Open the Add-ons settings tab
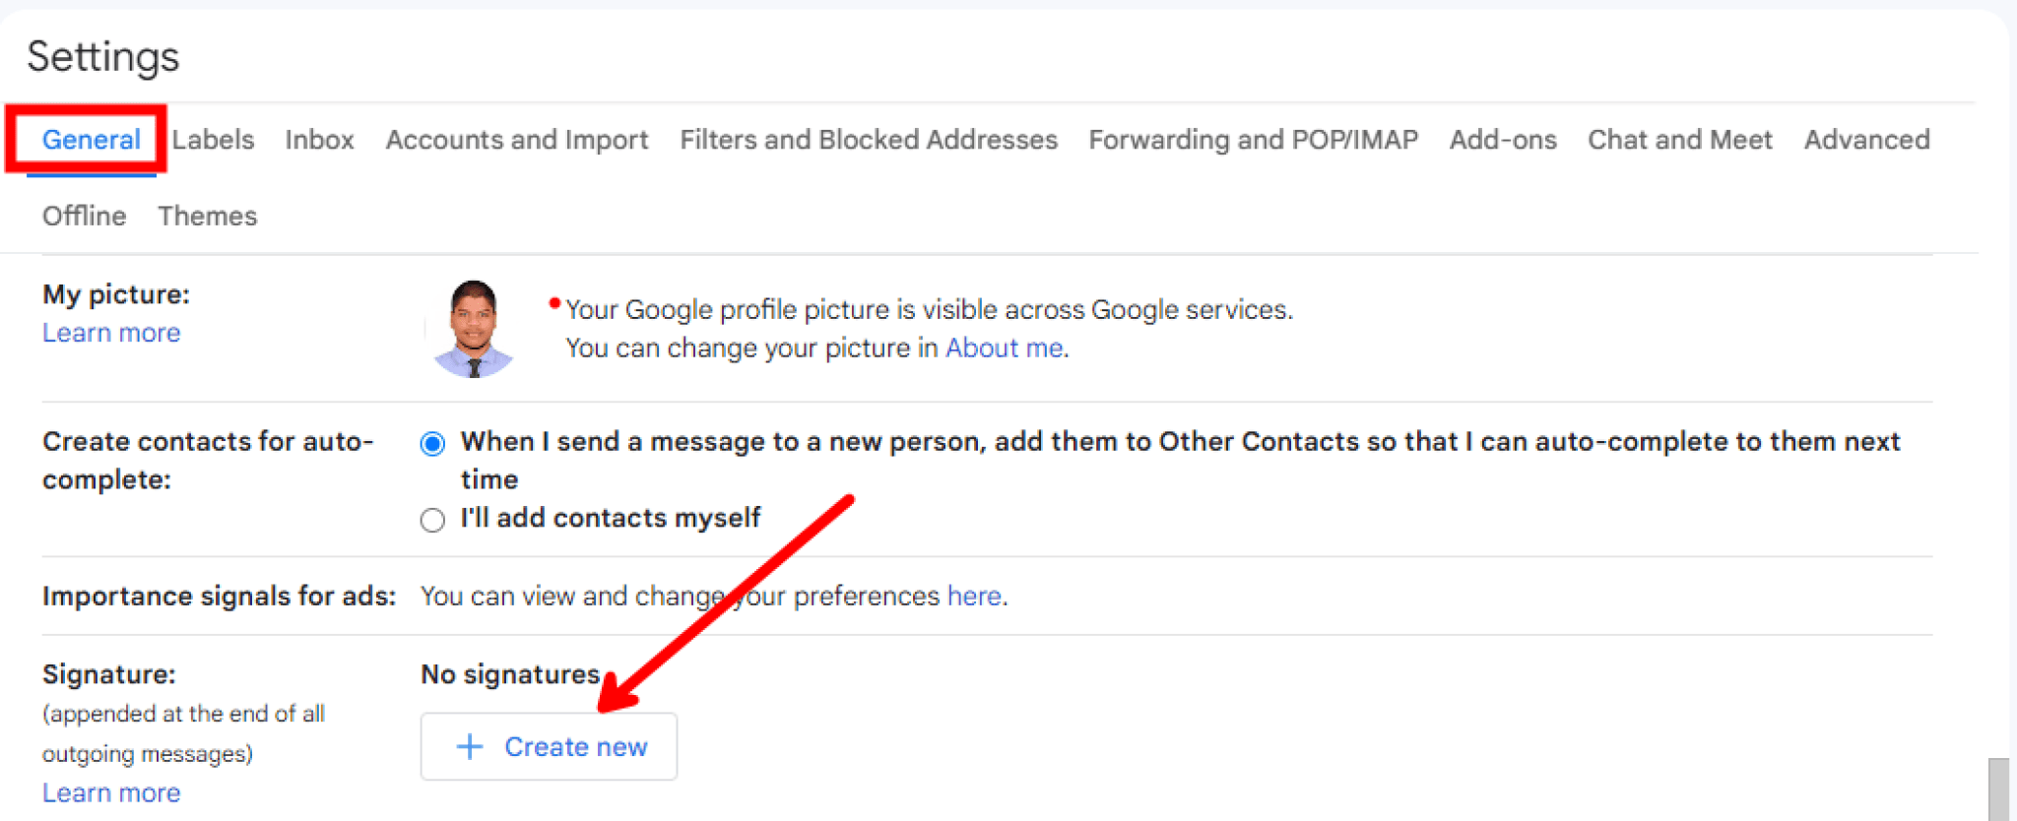 coord(1502,140)
